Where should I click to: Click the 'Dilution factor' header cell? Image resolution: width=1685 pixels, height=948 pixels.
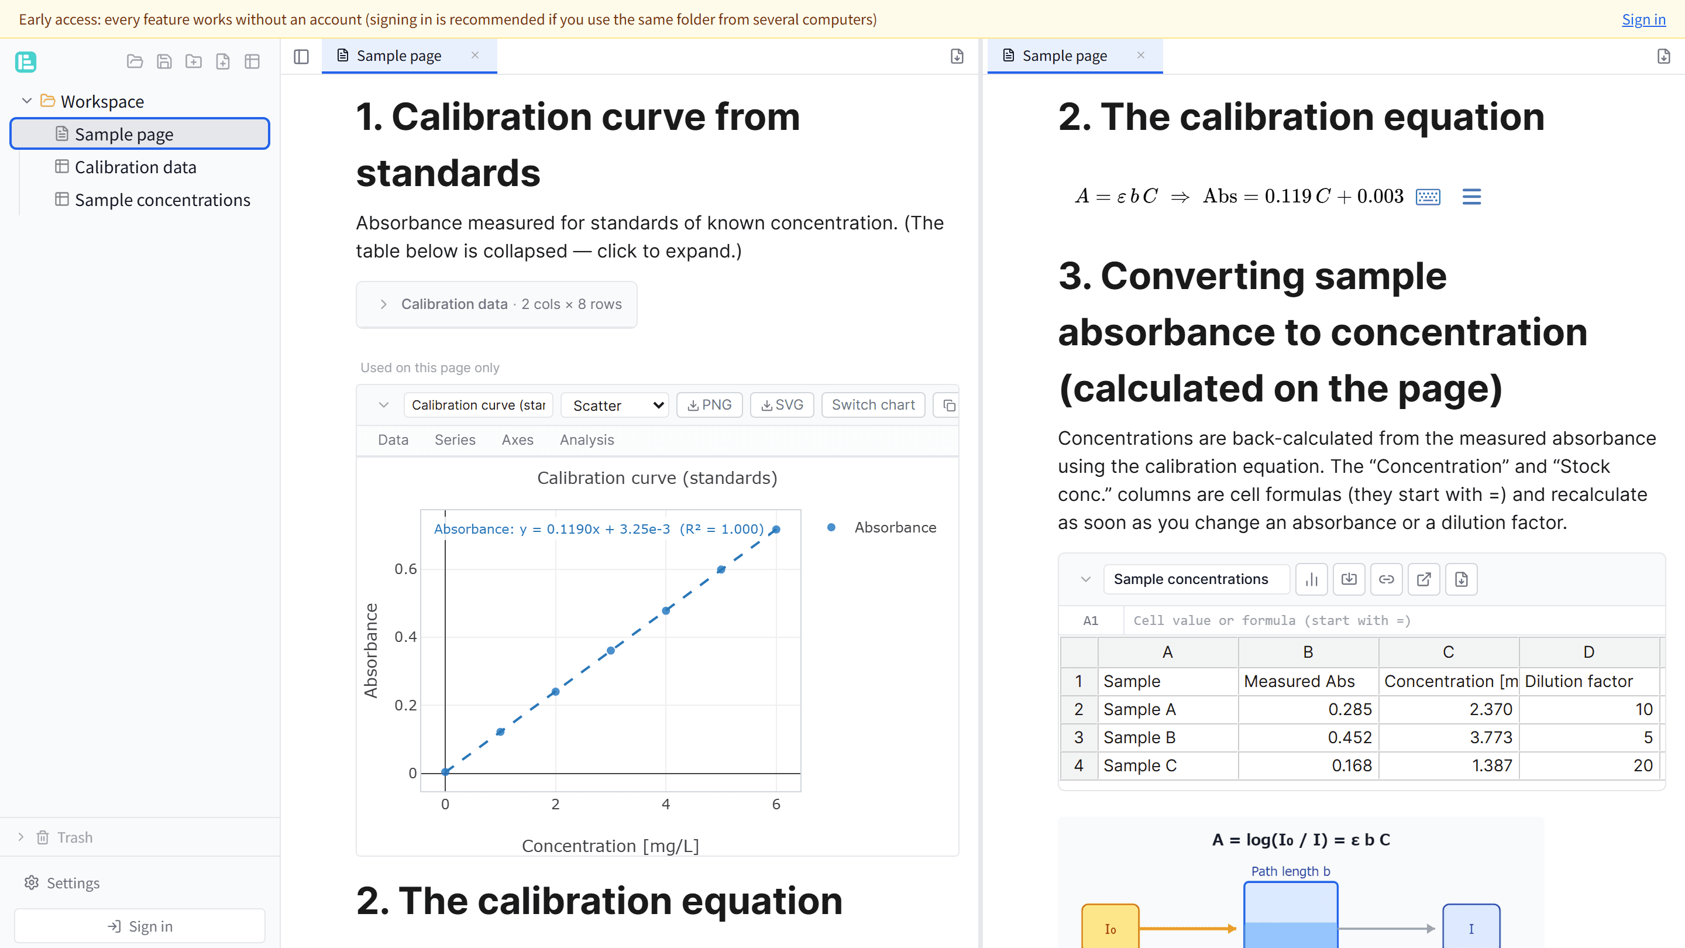[1589, 681]
